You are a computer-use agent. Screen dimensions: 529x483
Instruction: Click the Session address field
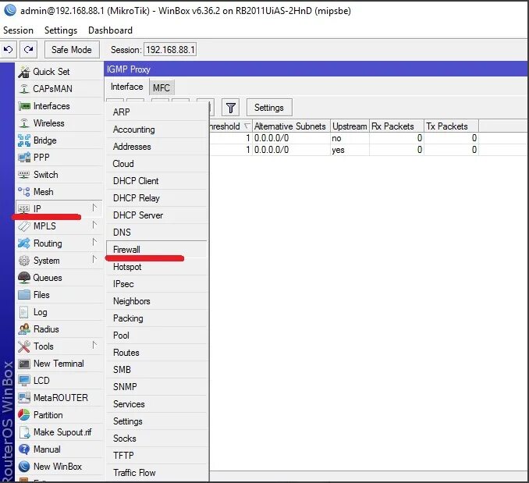point(170,50)
